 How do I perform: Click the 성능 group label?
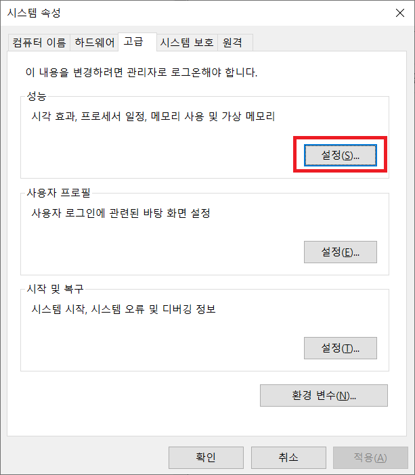click(x=37, y=96)
